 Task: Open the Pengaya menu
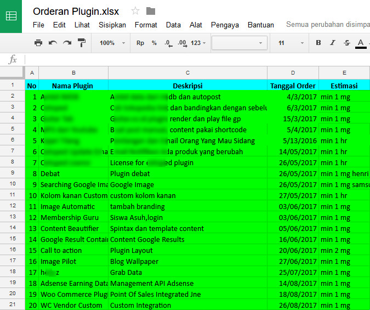point(225,25)
